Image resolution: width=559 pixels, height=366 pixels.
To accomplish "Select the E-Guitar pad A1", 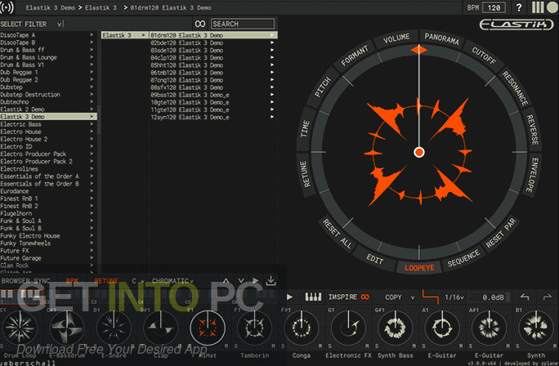I will pyautogui.click(x=442, y=328).
